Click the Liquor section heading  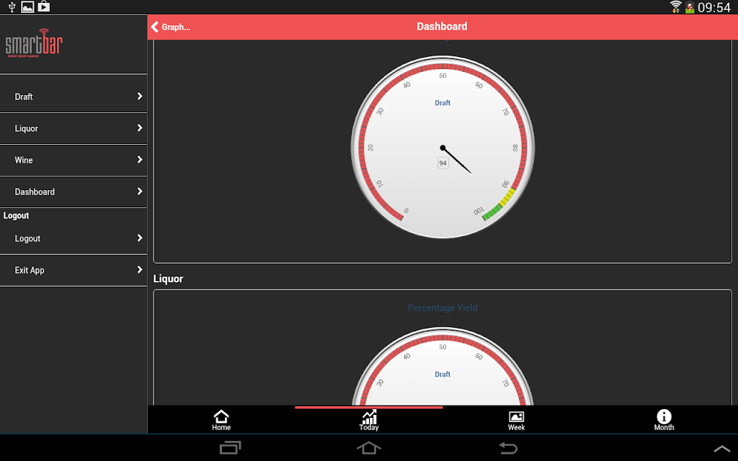pos(168,279)
